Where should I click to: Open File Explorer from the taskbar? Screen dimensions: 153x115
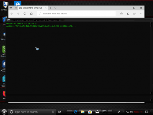point(83,112)
